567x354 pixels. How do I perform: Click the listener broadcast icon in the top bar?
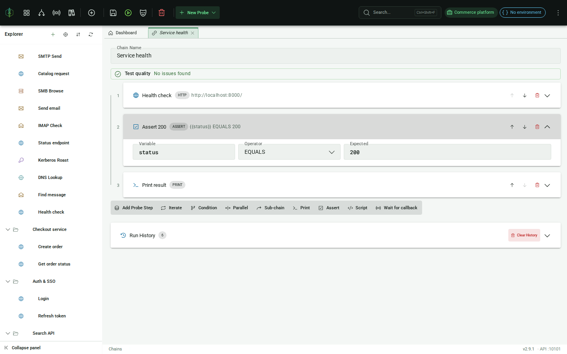click(56, 13)
